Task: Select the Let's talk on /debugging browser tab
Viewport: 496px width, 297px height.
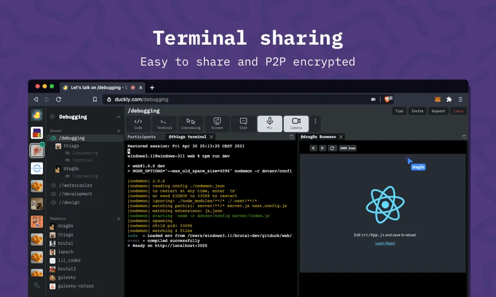Action: point(103,88)
